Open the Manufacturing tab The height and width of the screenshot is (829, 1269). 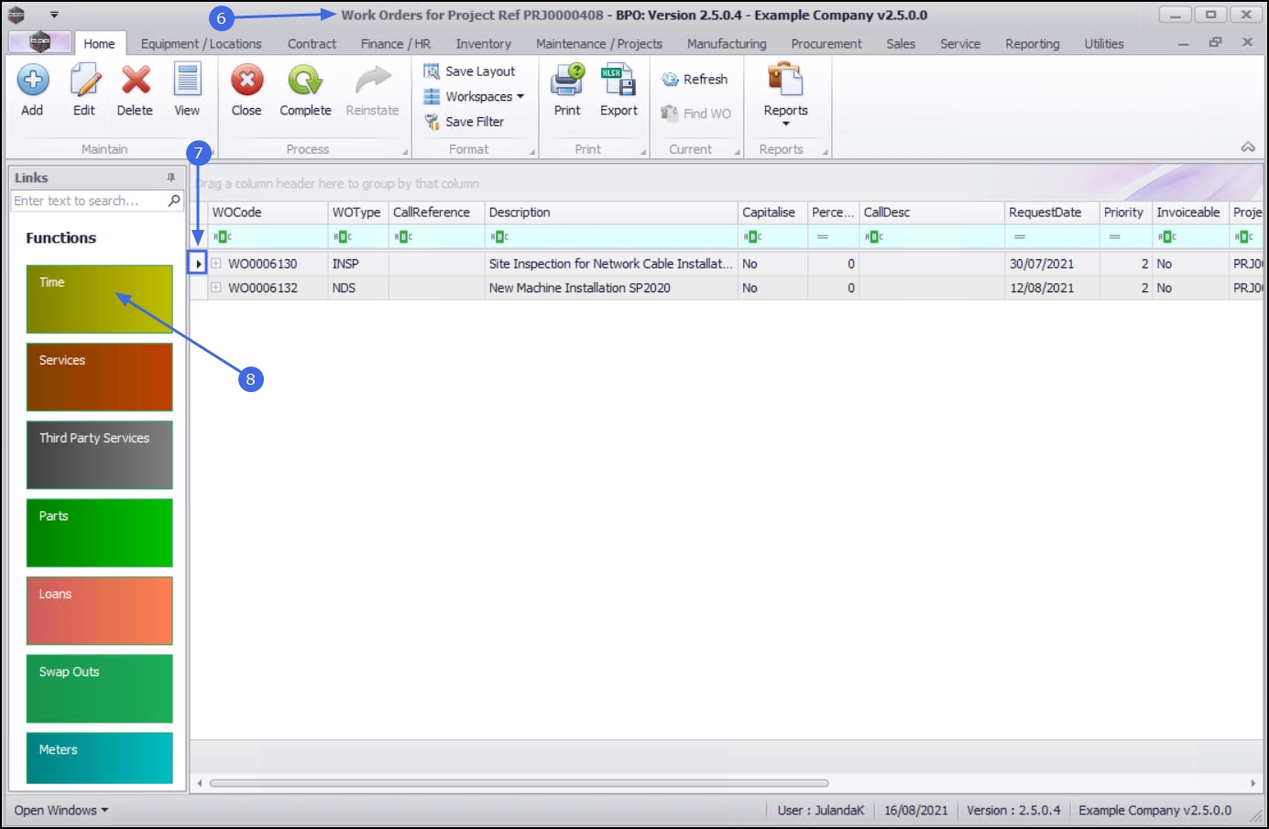[x=727, y=44]
